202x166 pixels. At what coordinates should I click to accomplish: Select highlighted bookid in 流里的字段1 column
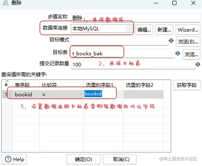click(x=93, y=94)
